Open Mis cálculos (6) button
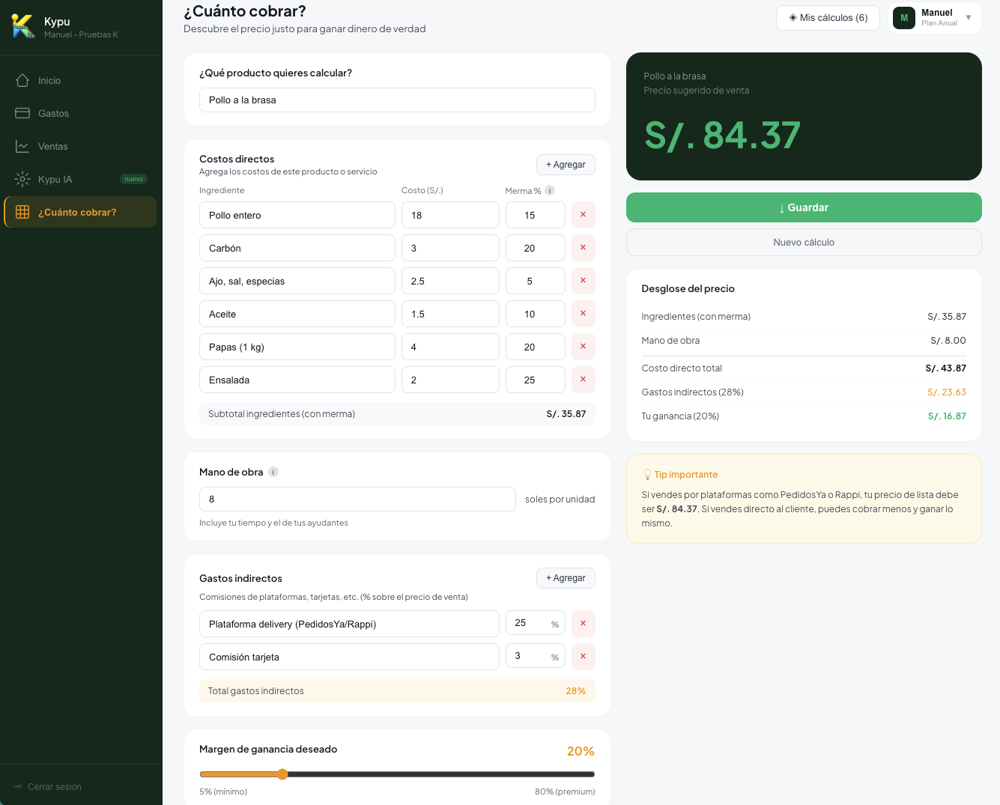 coord(828,18)
